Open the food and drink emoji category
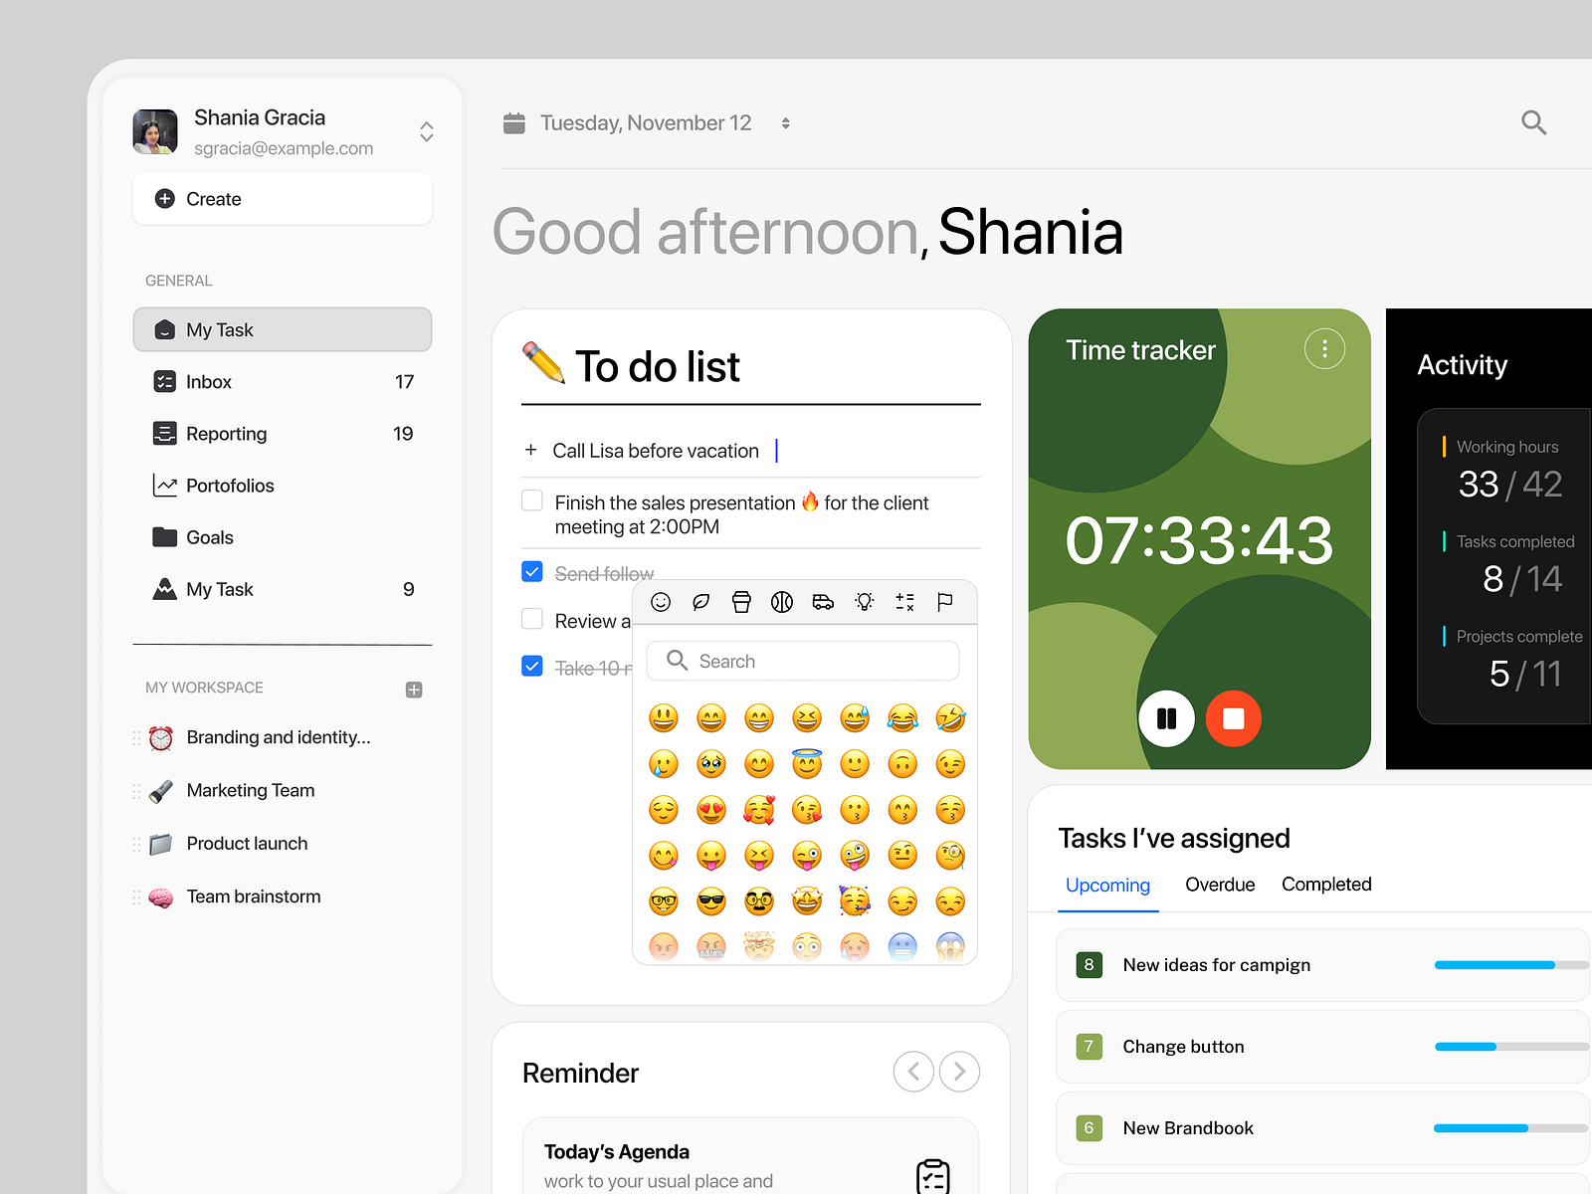Screen dimensions: 1592x1194 pyautogui.click(x=741, y=602)
